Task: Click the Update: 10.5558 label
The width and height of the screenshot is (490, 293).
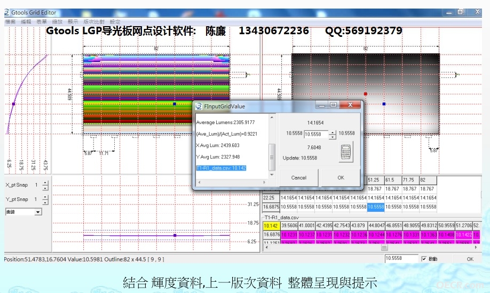Action: pyautogui.click(x=299, y=158)
